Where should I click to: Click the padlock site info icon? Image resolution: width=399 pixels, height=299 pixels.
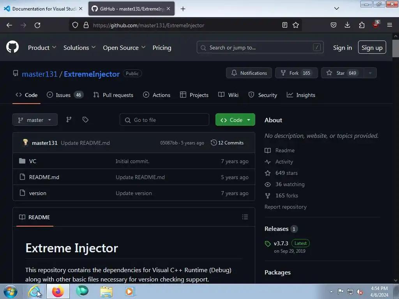[86, 25]
